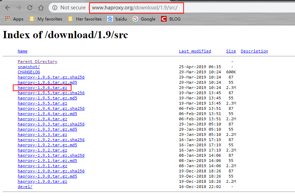The width and height of the screenshot is (295, 196).
Task: Download haproxy-1.9.0.tar.gz archive
Action: (x=42, y=181)
